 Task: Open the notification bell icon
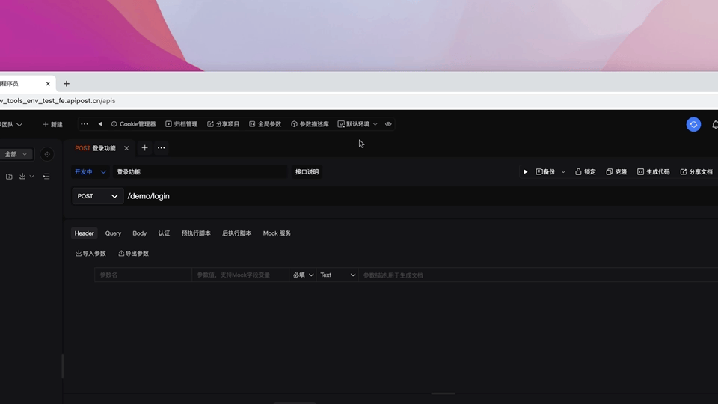tap(715, 125)
